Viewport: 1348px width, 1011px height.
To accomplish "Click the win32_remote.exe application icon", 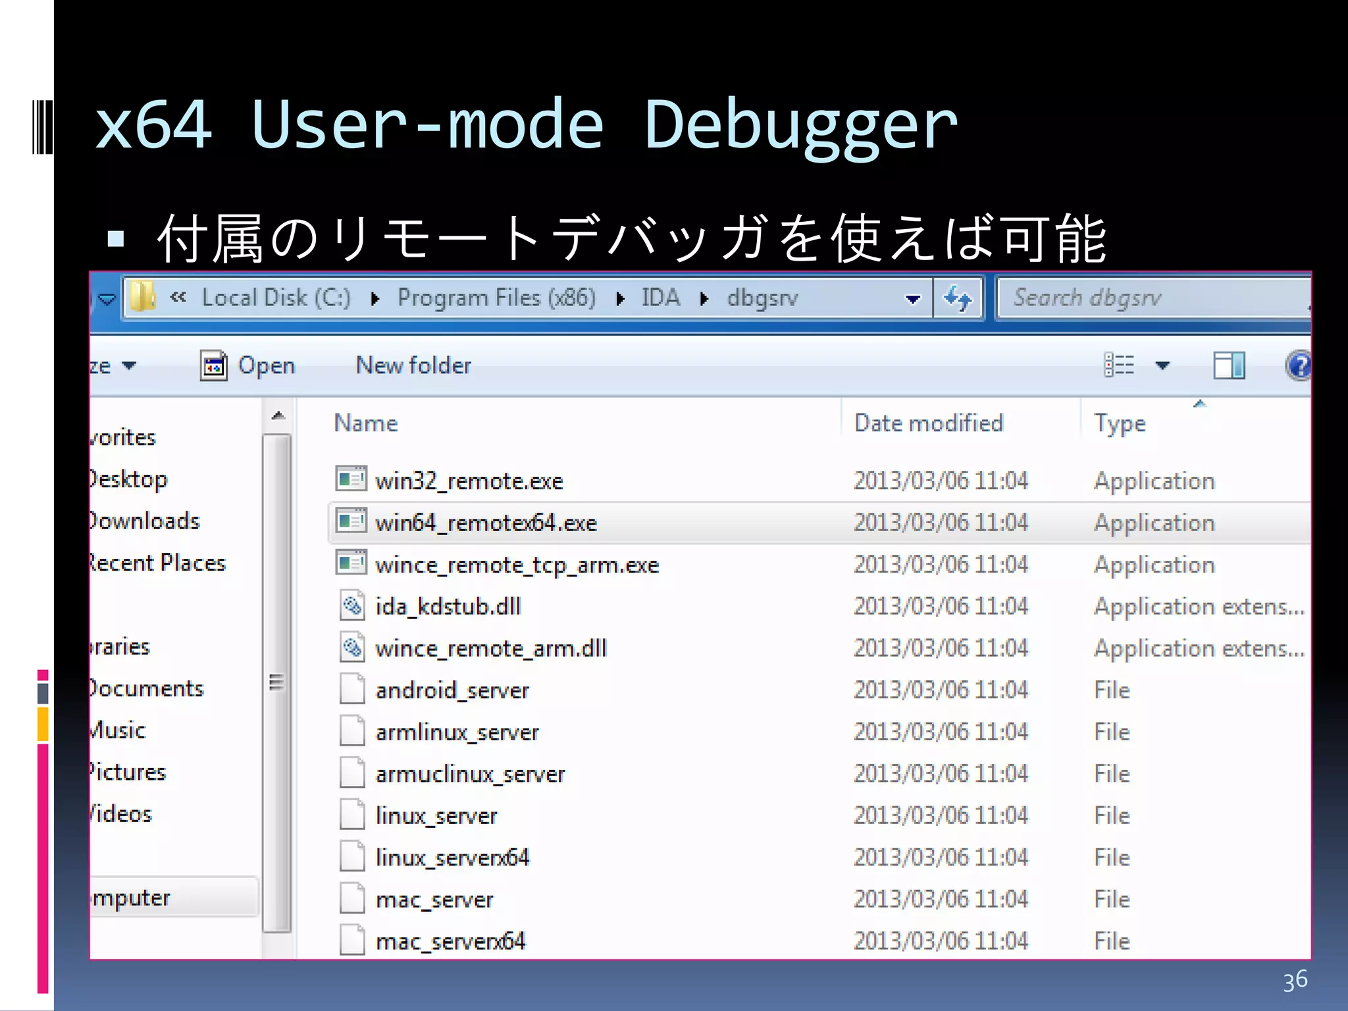I will 351,479.
